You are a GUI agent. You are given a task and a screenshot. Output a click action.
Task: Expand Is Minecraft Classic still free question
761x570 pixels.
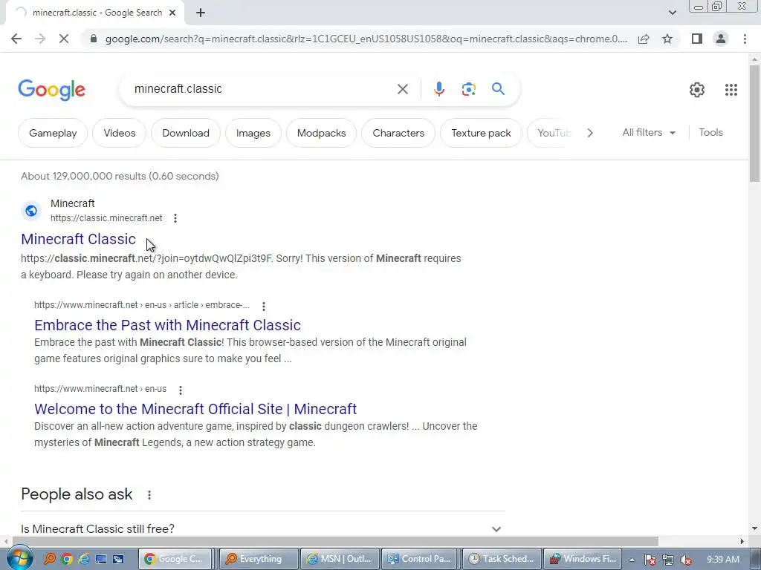pos(262,528)
